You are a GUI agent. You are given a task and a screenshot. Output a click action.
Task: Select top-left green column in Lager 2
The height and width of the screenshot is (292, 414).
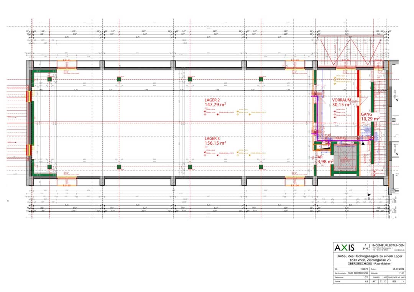pos(49,79)
